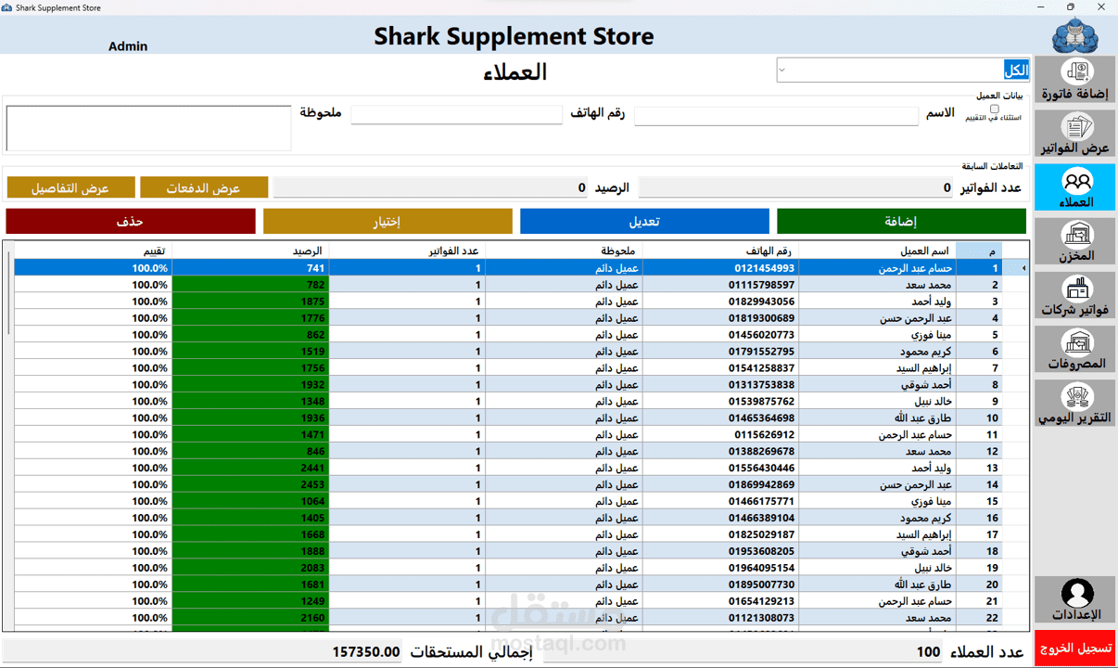Click the shark logo at top right
This screenshot has height=668, width=1118.
[x=1074, y=35]
